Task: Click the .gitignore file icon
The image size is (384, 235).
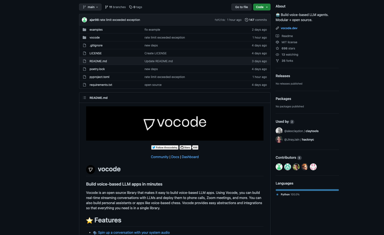Action: pyautogui.click(x=84, y=45)
